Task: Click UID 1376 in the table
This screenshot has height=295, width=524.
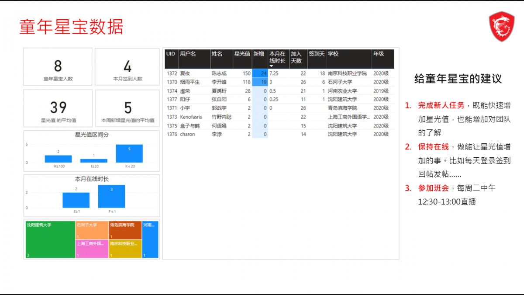Action: click(x=172, y=135)
